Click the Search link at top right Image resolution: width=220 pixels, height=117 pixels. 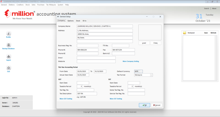(207, 8)
